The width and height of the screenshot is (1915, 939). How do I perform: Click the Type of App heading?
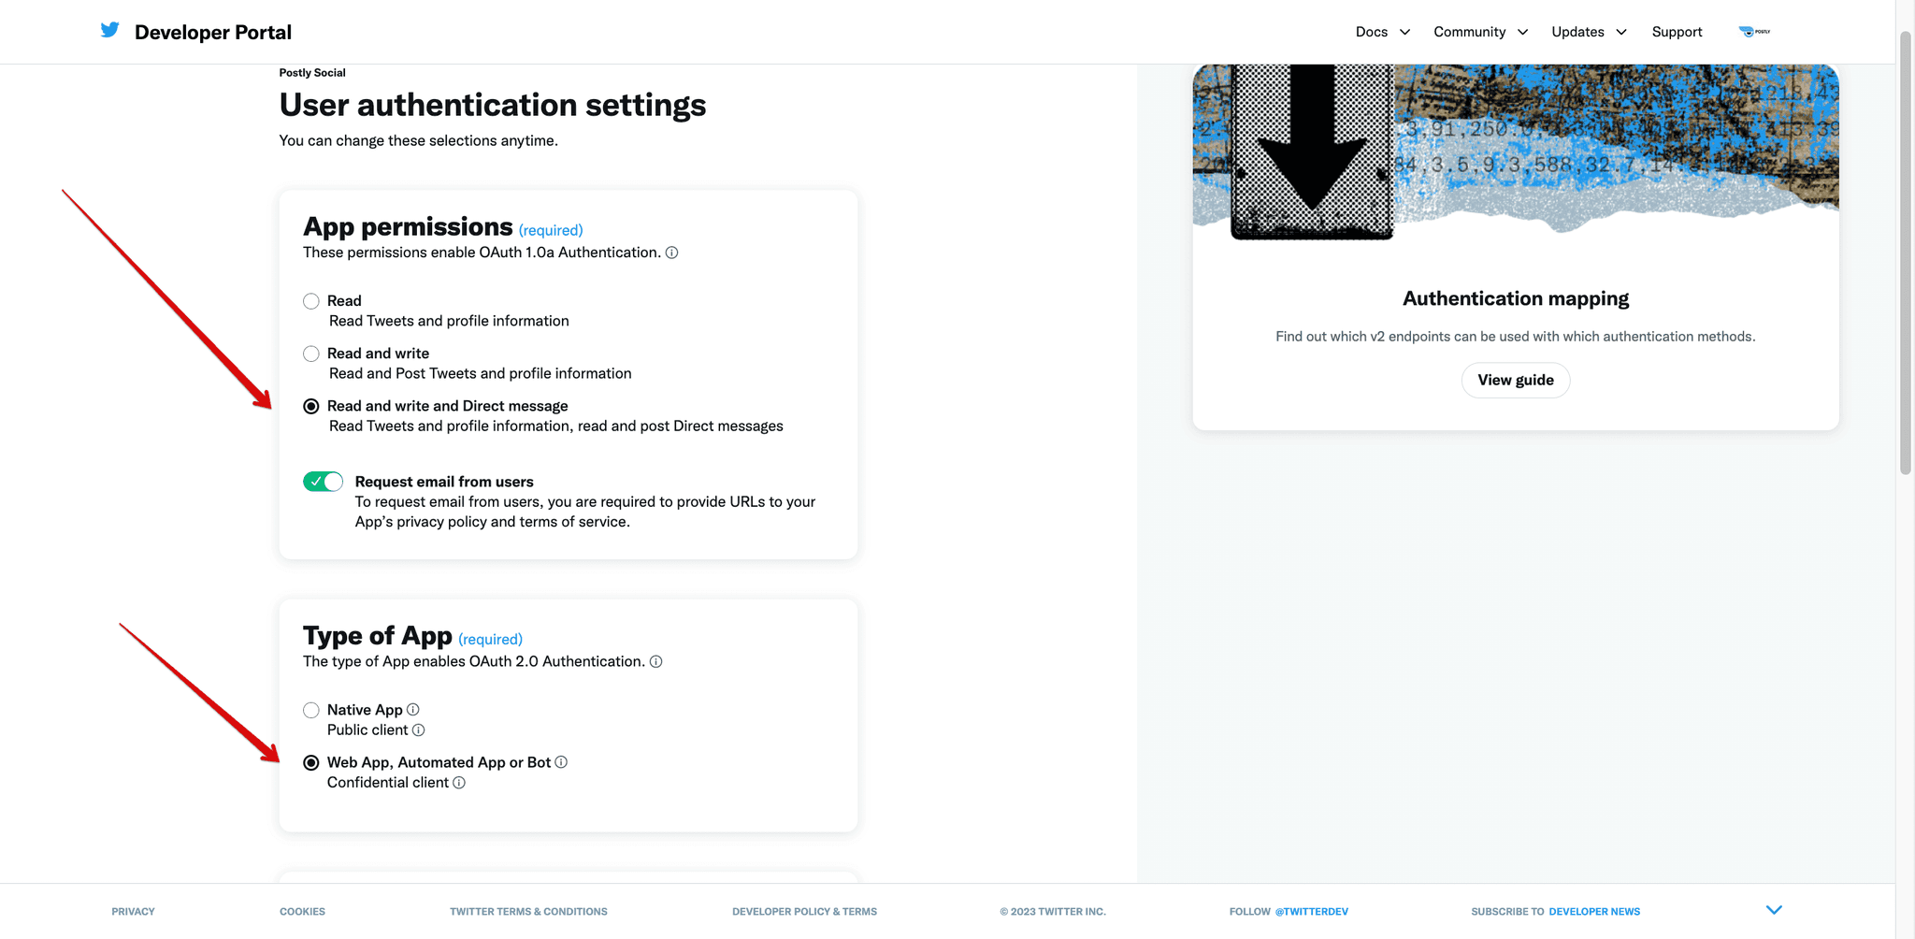378,636
